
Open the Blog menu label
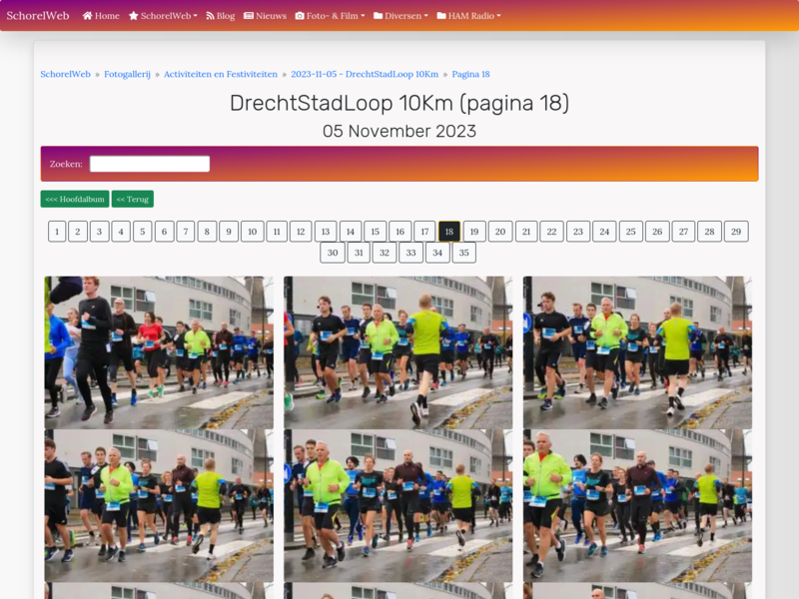click(226, 16)
